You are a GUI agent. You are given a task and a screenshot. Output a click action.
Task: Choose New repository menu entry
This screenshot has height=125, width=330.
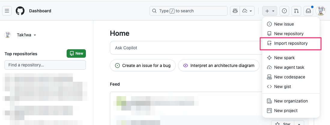(x=289, y=34)
